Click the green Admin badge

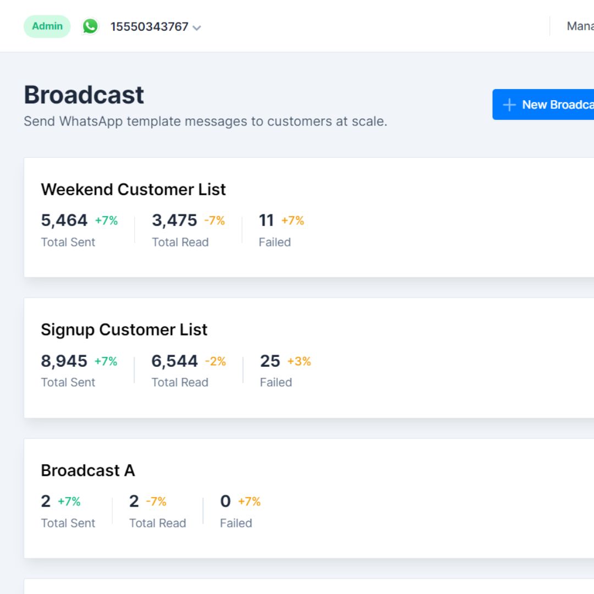click(x=47, y=26)
